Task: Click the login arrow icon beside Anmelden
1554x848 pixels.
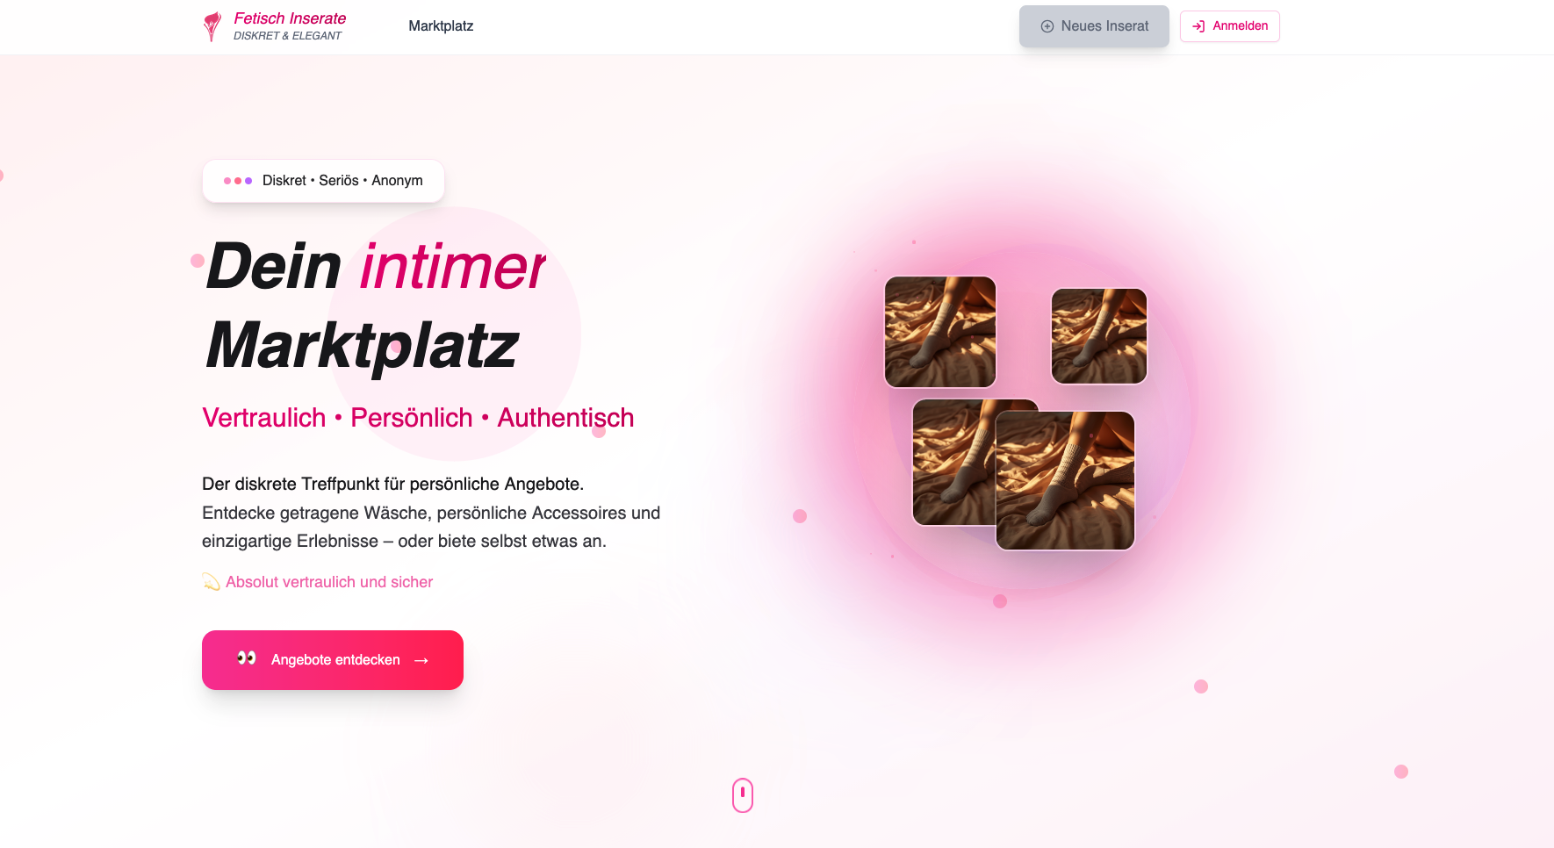Action: pos(1198,26)
